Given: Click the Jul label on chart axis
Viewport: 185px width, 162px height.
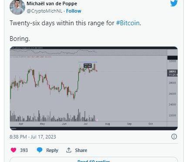Looking at the screenshot, I should coord(86,124).
